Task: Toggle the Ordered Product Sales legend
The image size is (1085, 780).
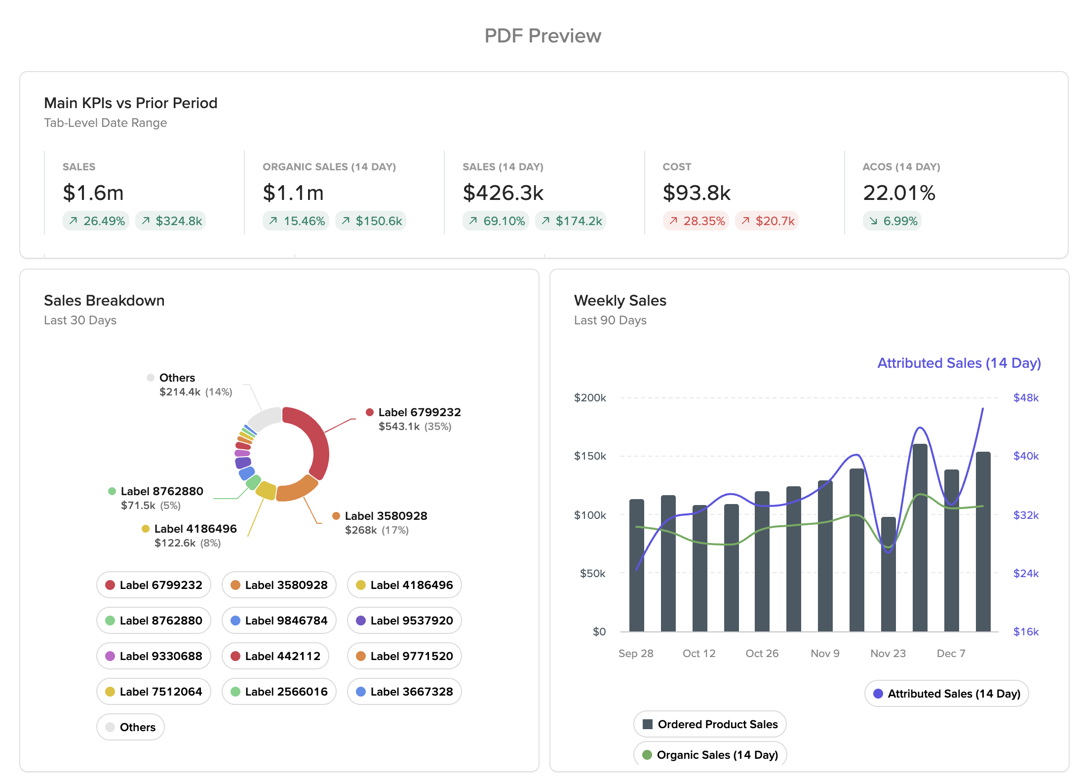Action: click(709, 724)
